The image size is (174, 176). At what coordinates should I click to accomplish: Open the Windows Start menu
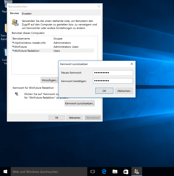point(5,172)
